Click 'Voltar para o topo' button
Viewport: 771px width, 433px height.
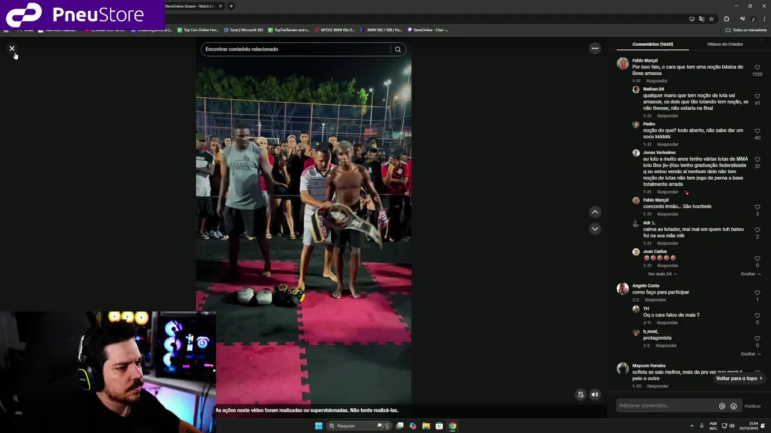point(739,379)
